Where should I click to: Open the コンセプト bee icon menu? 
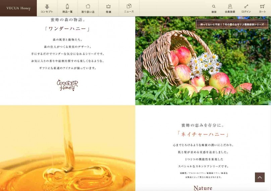point(47,8)
